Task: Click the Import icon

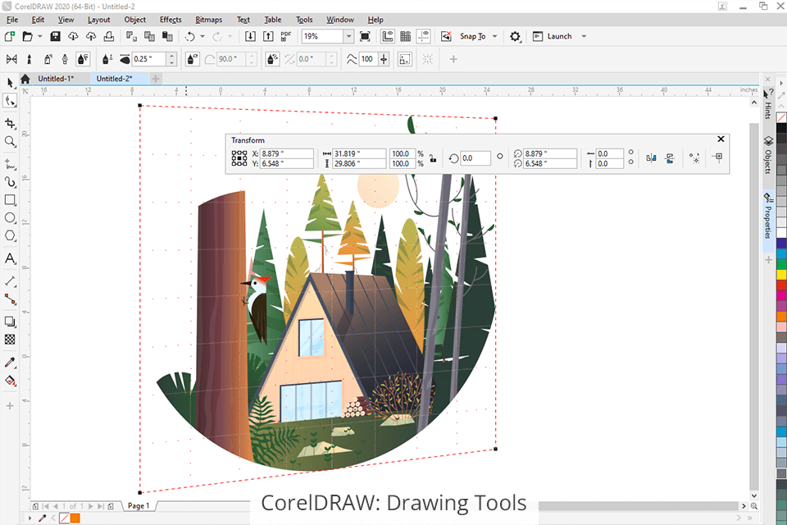Action: (250, 36)
